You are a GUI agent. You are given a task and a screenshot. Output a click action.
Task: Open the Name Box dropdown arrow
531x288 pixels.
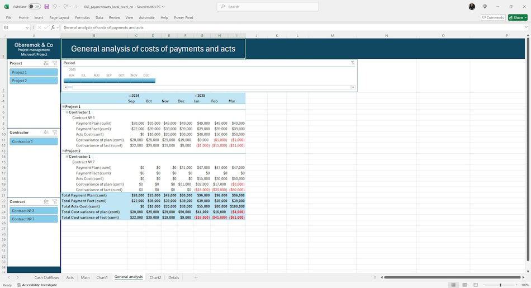point(27,27)
